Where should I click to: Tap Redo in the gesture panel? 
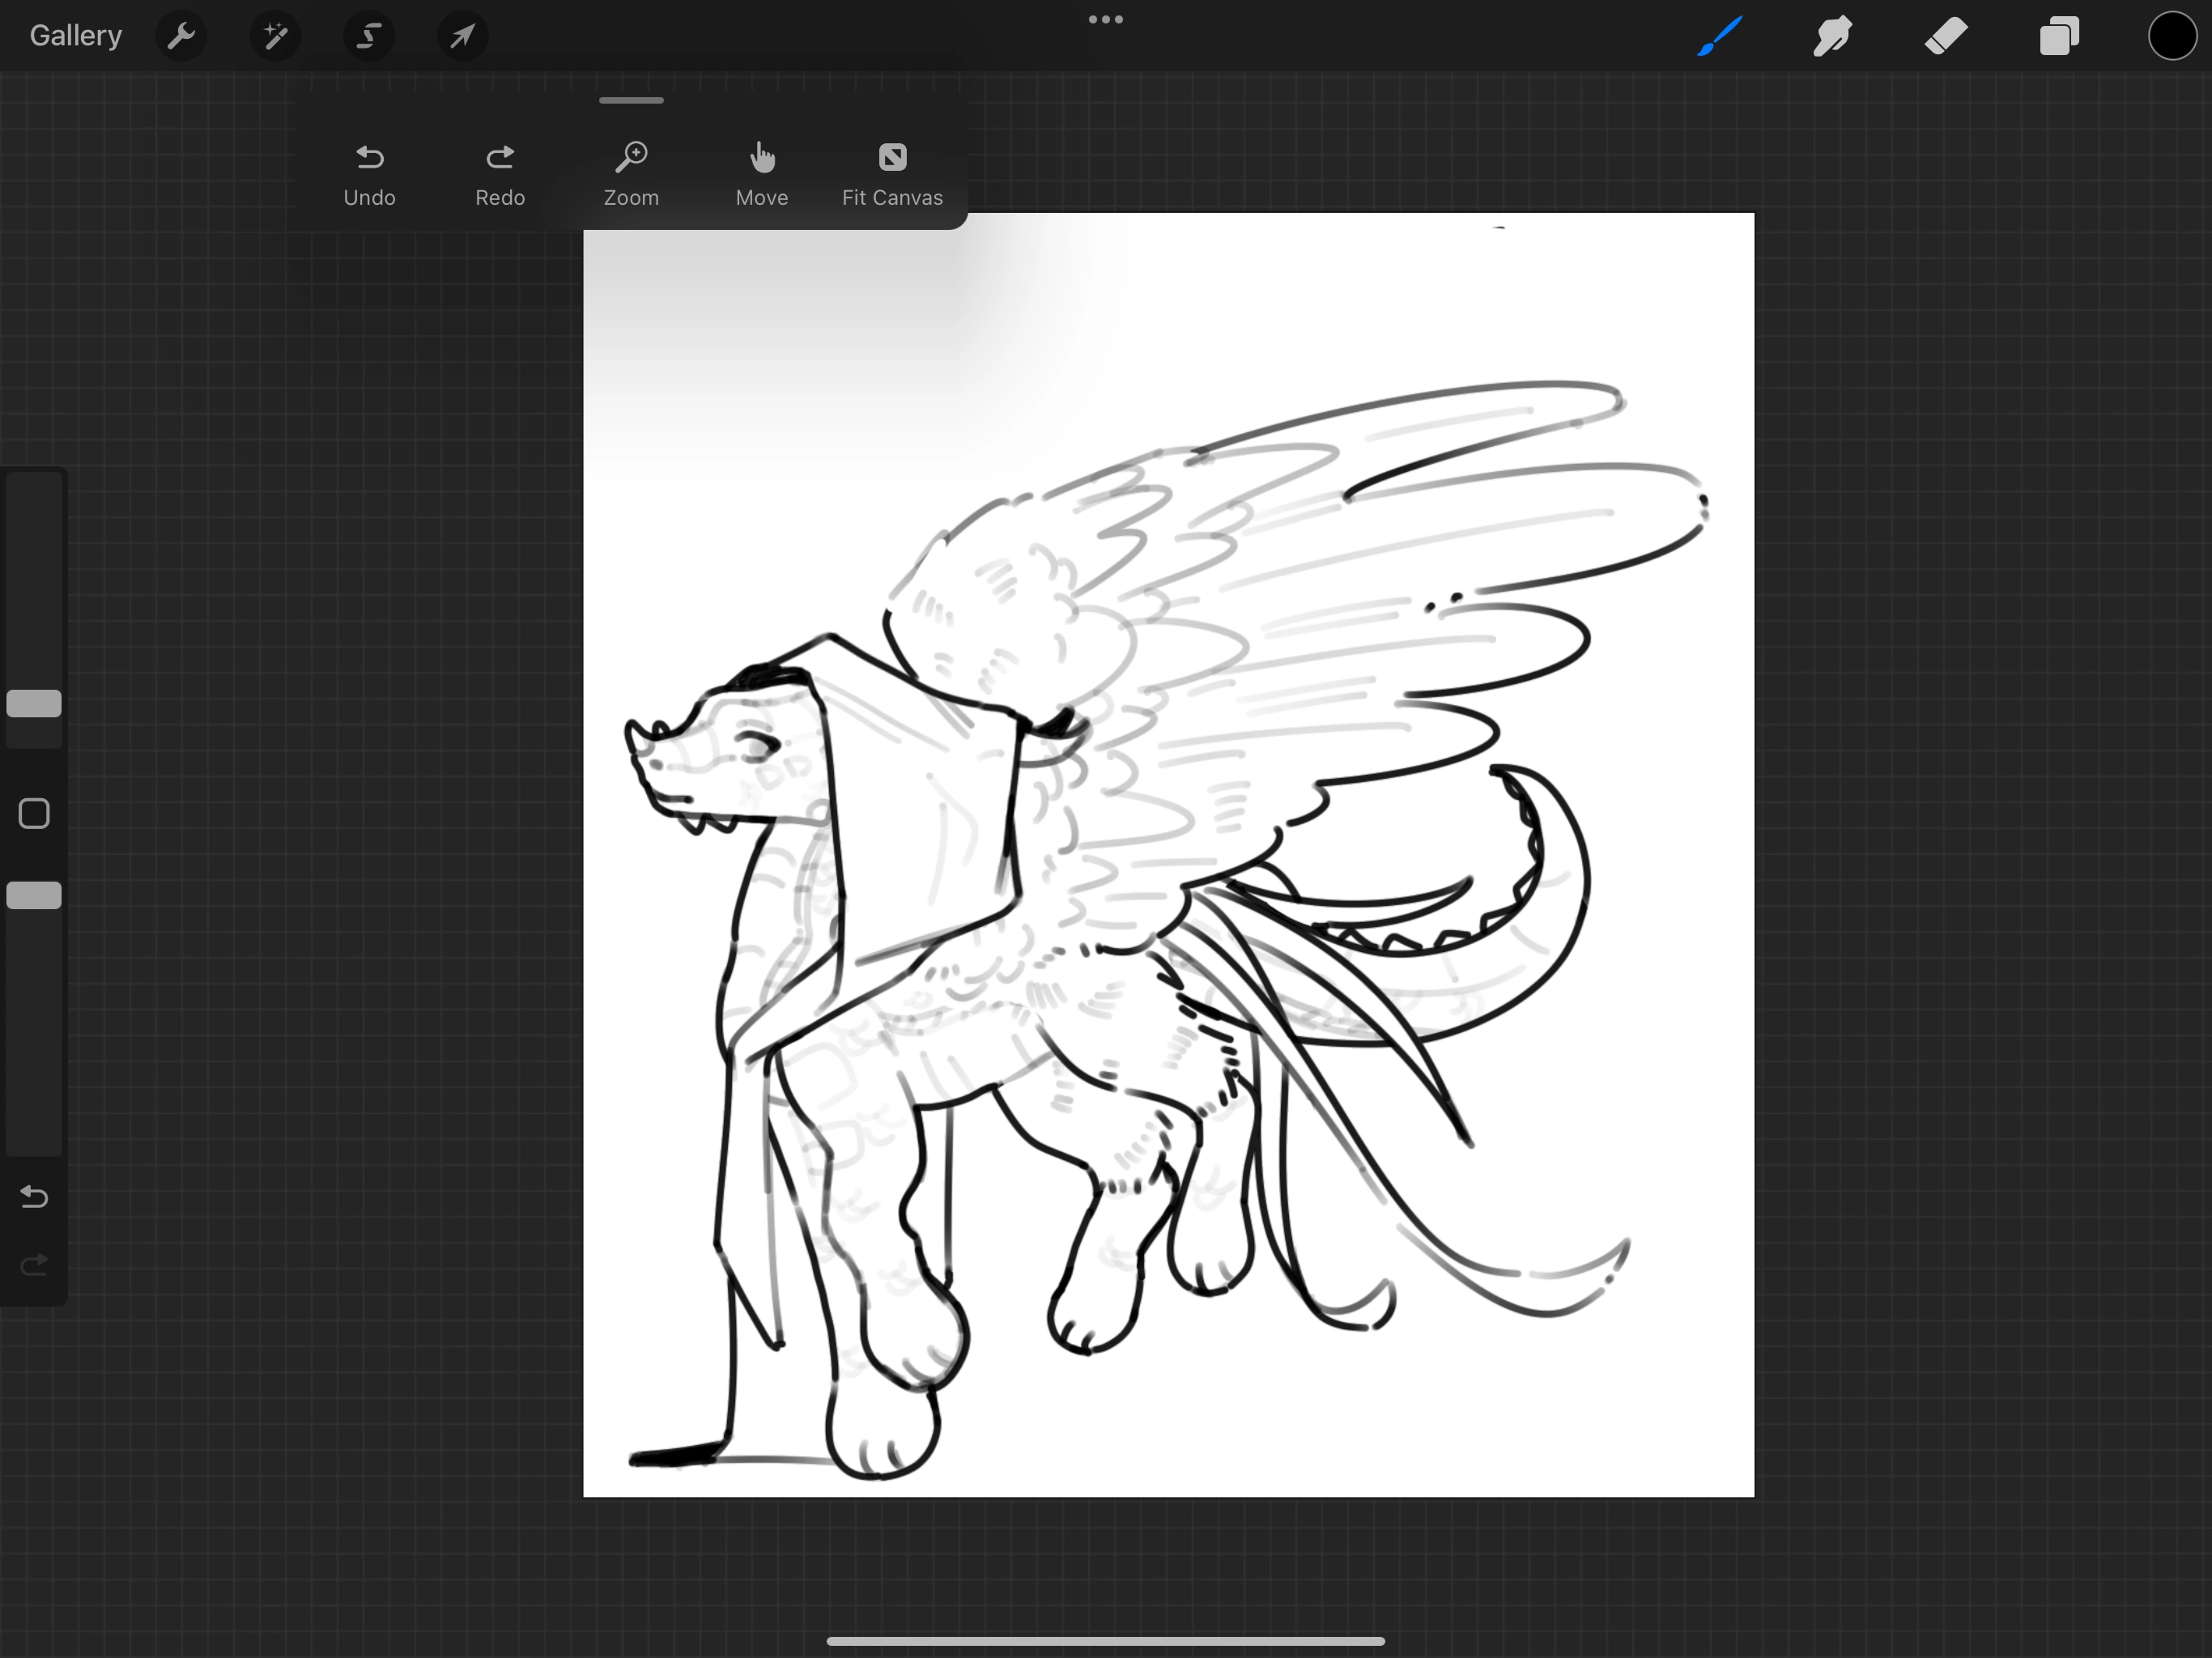500,175
